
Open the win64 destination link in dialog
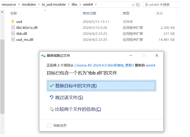(x=150, y=65)
